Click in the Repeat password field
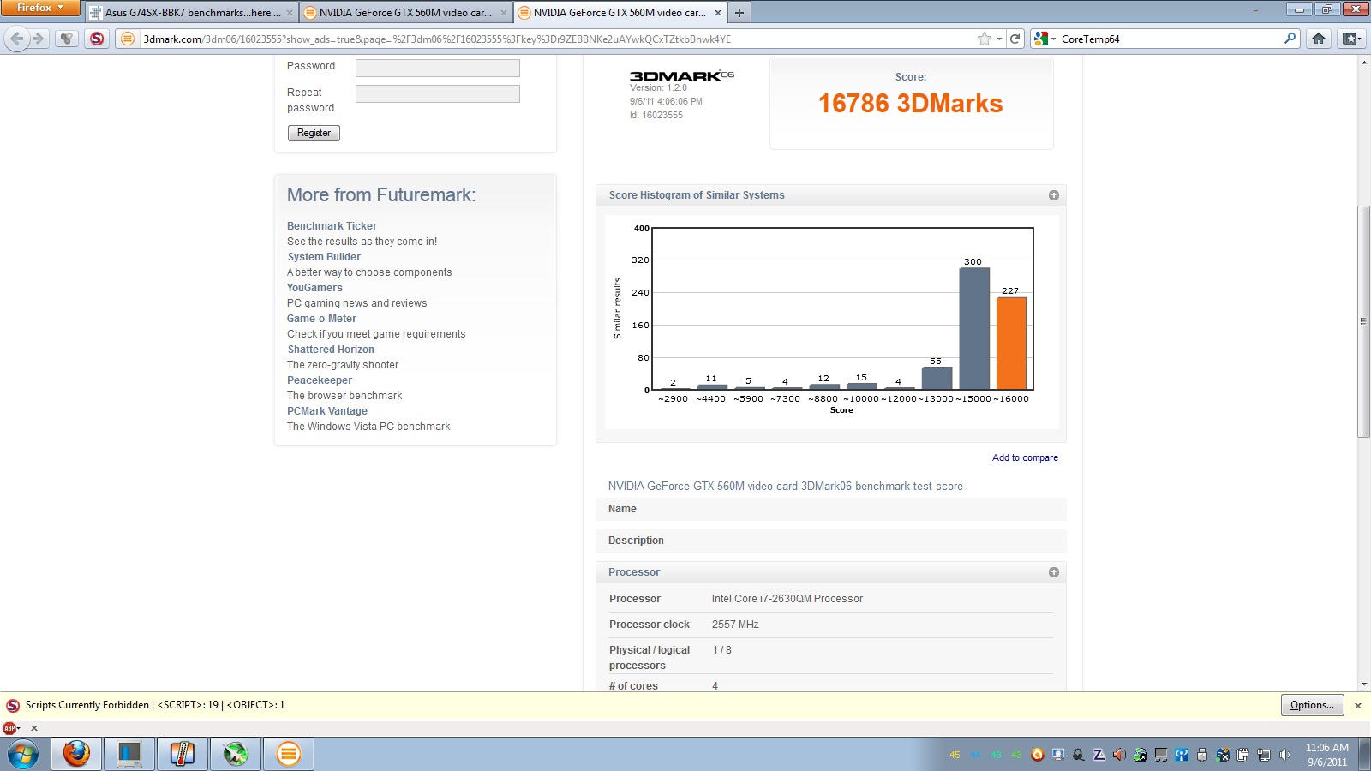The width and height of the screenshot is (1371, 771). 438,93
